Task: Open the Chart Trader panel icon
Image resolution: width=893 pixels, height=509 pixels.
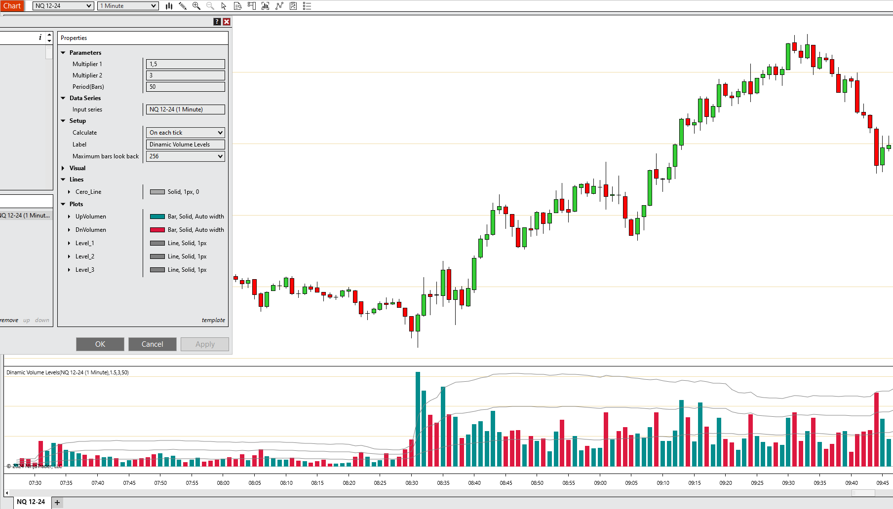Action: pyautogui.click(x=251, y=6)
